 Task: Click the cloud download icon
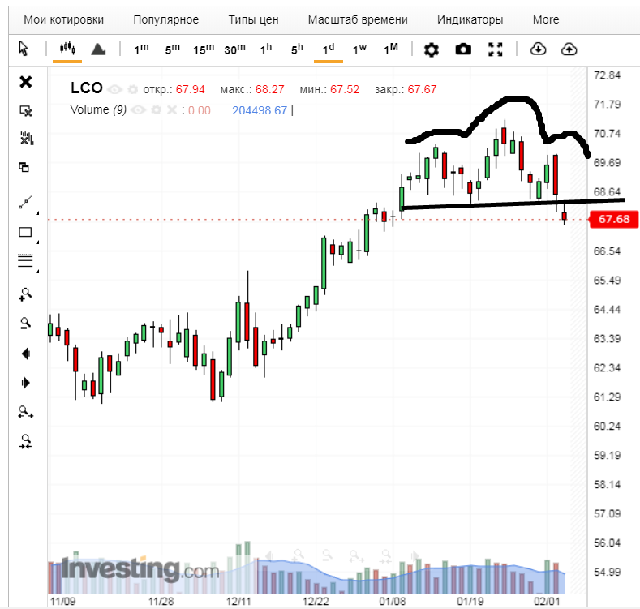click(538, 49)
